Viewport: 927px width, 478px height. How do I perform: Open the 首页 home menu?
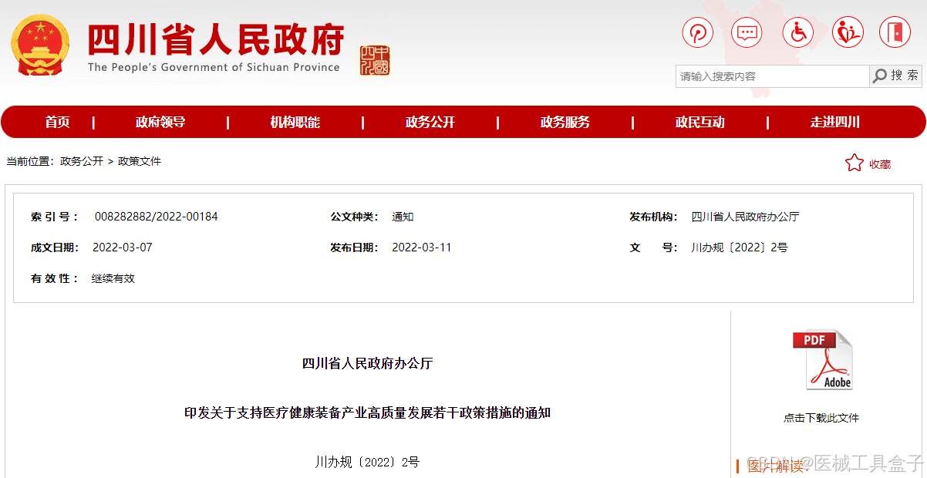57,122
